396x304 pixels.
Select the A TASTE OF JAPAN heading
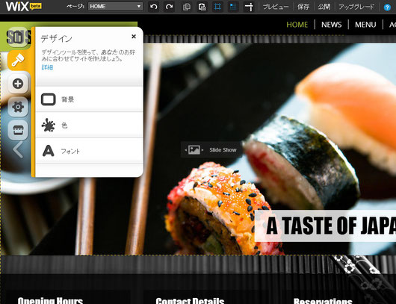point(331,226)
